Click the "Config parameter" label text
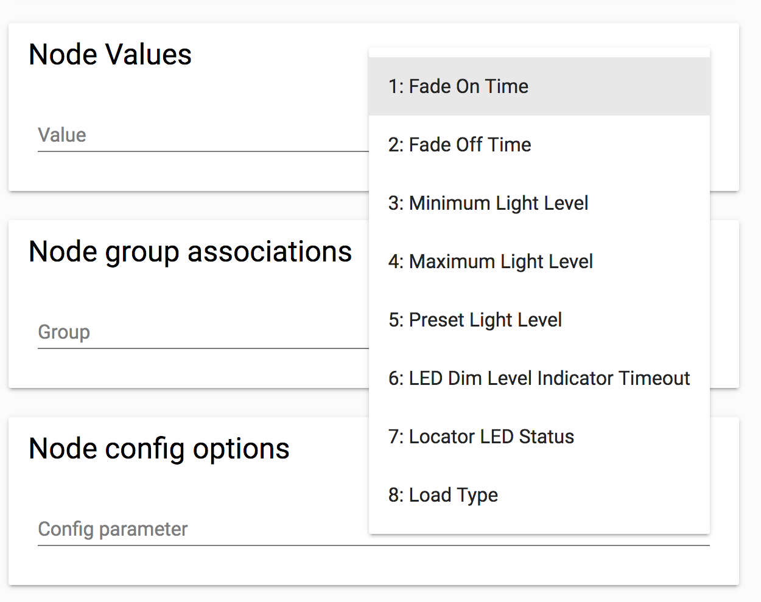761x602 pixels. pos(113,529)
